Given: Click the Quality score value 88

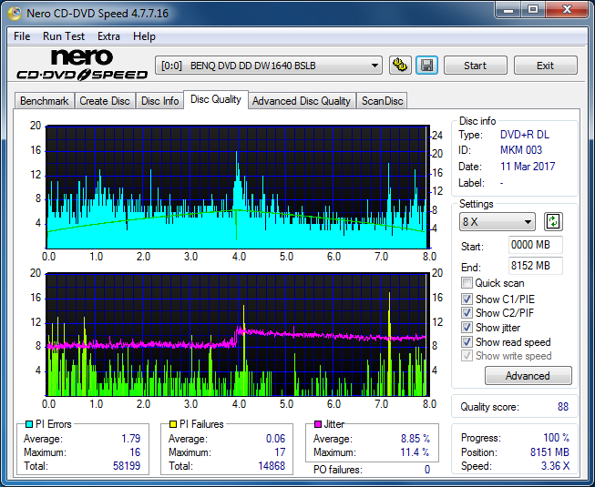Looking at the screenshot, I should tap(563, 407).
